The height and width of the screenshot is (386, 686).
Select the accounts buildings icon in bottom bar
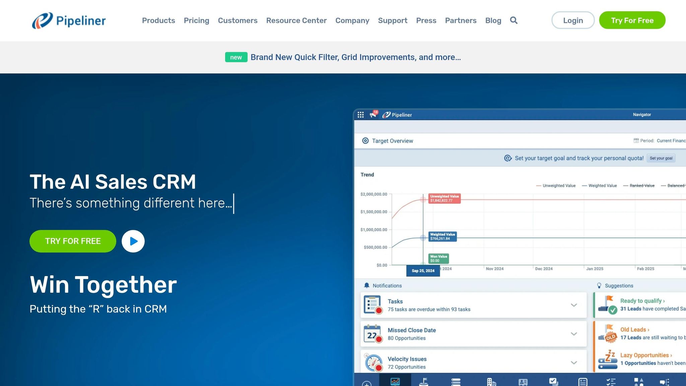click(x=491, y=382)
